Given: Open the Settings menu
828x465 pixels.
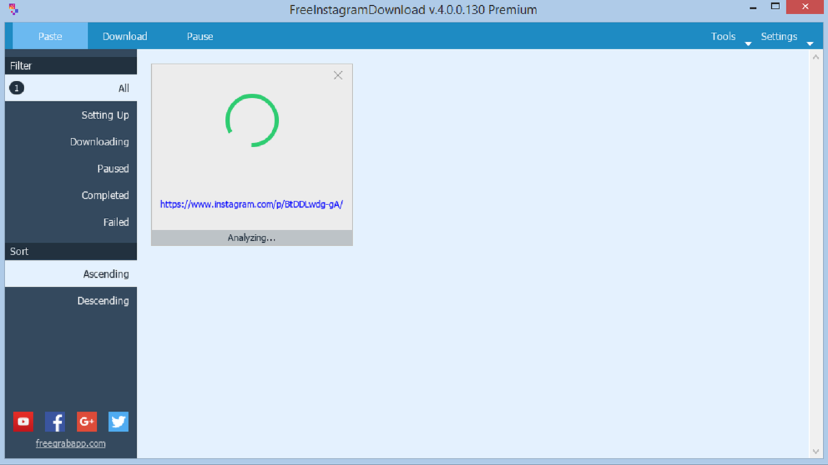Looking at the screenshot, I should pos(779,36).
